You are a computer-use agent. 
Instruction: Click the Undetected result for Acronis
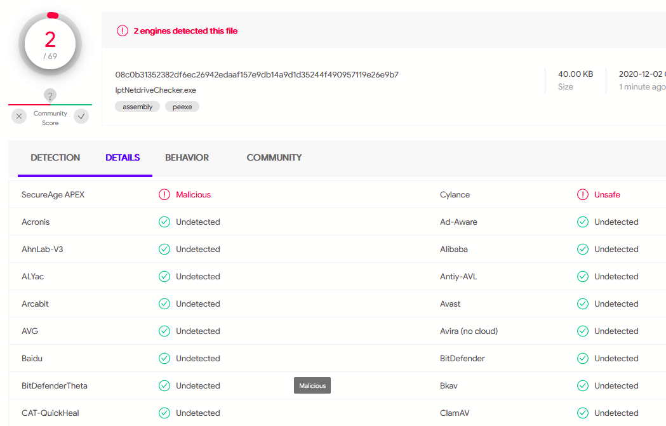point(198,222)
